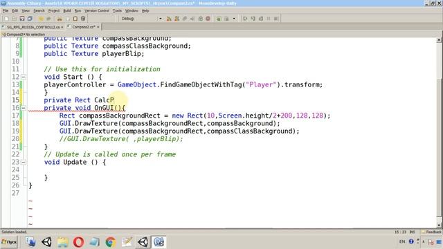Click the Screen.height expression on line 17
443x249 pixels.
point(243,116)
